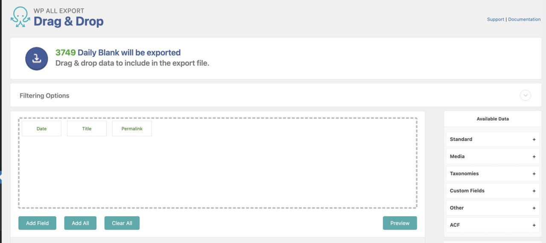Select the Date field tile
This screenshot has width=546, height=243.
42,129
